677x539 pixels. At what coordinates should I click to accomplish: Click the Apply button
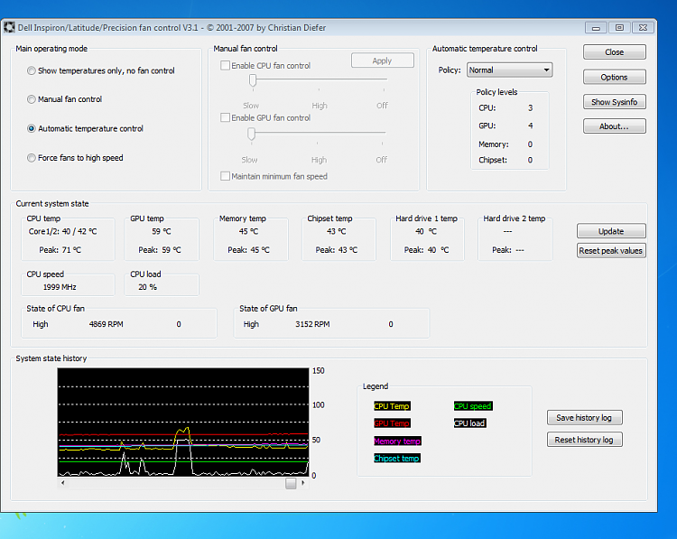(382, 60)
